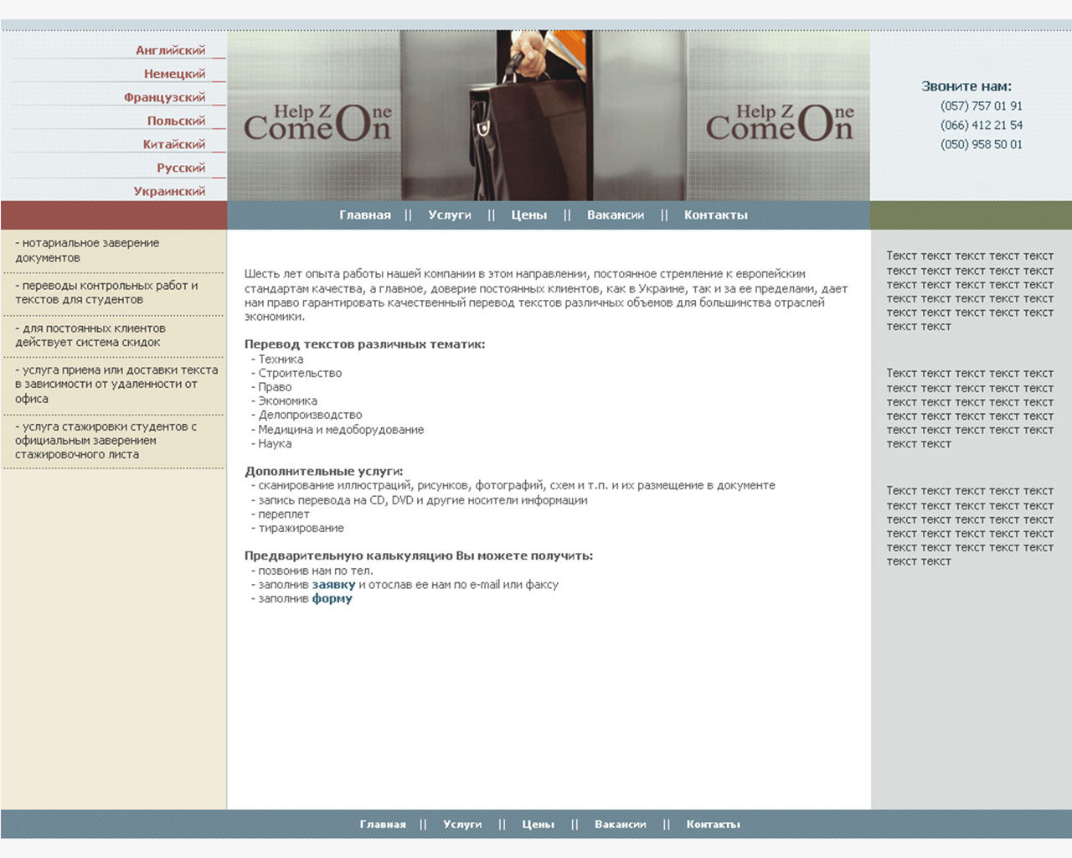Follow the форму link
This screenshot has height=858, width=1072.
pyautogui.click(x=332, y=599)
